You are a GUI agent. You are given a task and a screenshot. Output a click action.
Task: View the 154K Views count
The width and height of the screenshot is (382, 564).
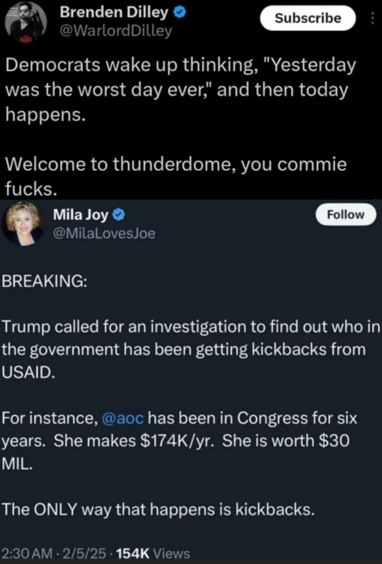[x=153, y=553]
